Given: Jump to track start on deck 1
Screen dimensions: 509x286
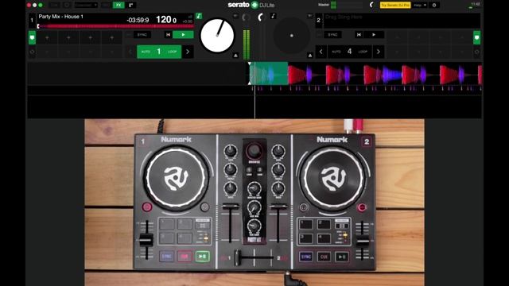Looking at the screenshot, I should [x=168, y=35].
